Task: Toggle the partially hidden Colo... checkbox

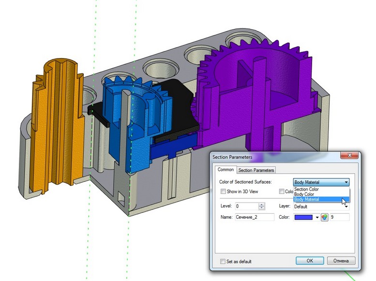Action: (x=281, y=192)
